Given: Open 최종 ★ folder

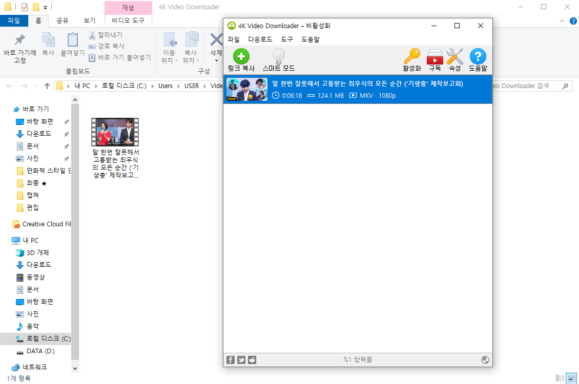Looking at the screenshot, I should pos(36,183).
